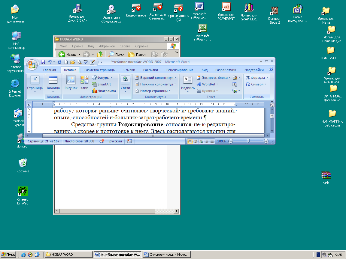Click the Open folder icon in Quick Access toolbar
The height and width of the screenshot is (259, 346).
point(73,62)
